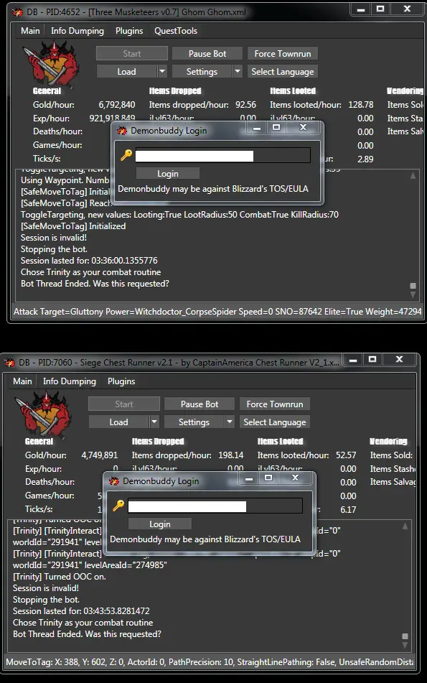Click Pause Bot in the bottom window
427x683 pixels.
(x=200, y=404)
